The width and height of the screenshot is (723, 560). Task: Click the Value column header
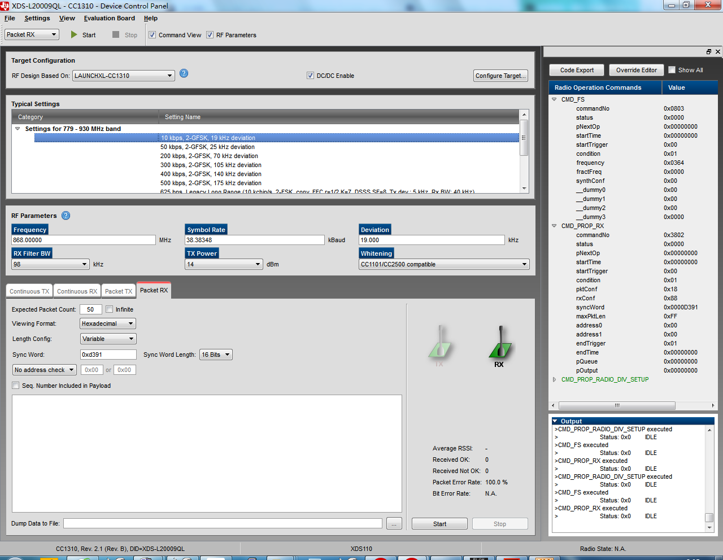coord(690,88)
